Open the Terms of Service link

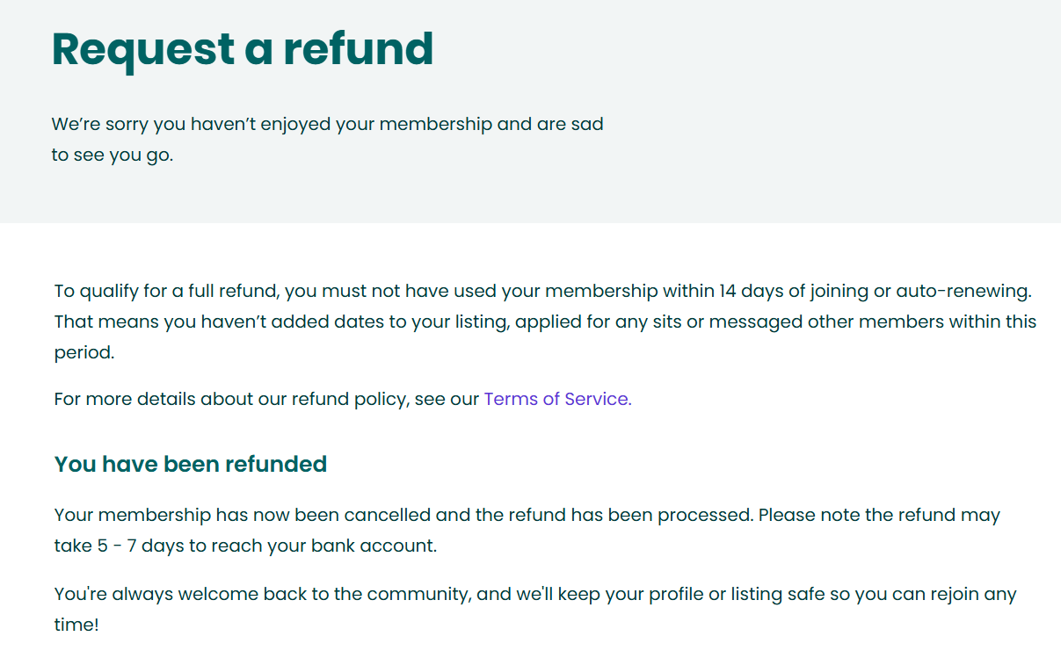(556, 399)
